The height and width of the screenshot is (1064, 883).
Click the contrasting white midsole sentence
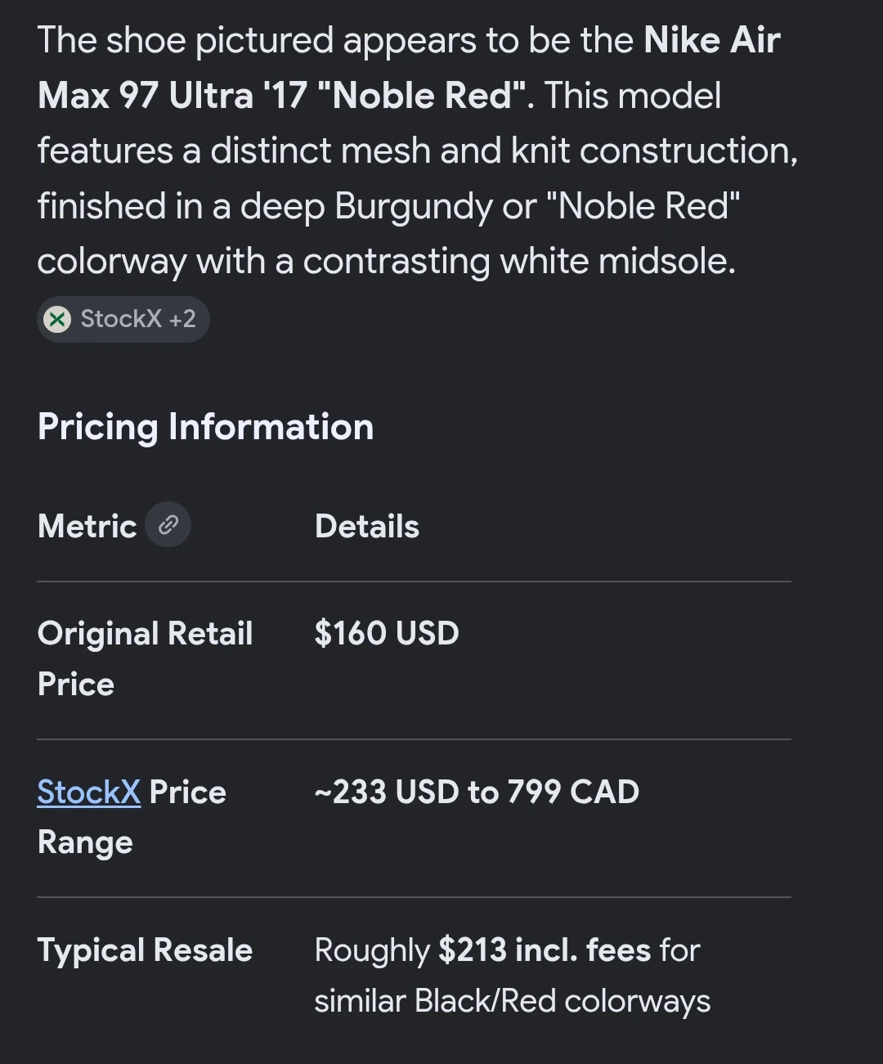pos(387,262)
